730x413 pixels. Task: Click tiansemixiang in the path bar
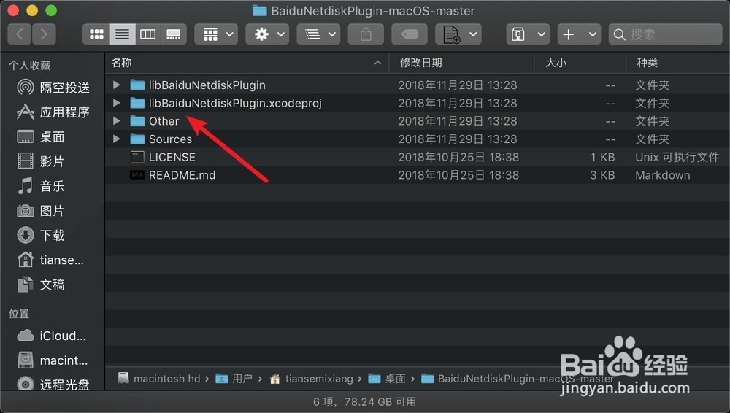pyautogui.click(x=311, y=379)
